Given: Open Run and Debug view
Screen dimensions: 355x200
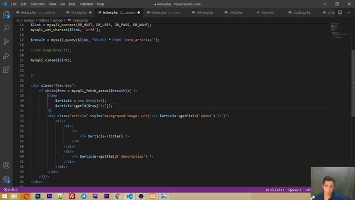Looking at the screenshot, I should click(6, 56).
